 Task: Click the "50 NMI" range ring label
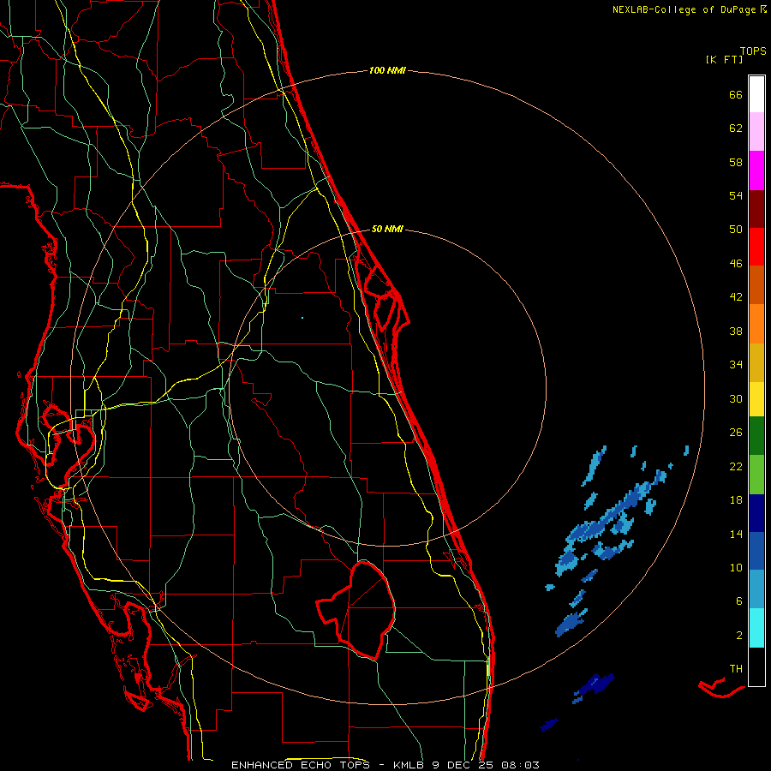click(x=387, y=229)
